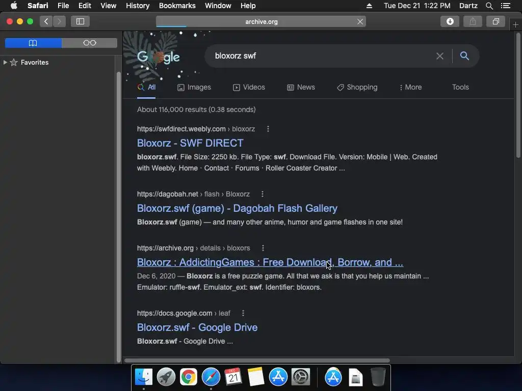Click About 116,000 results text

(x=196, y=110)
